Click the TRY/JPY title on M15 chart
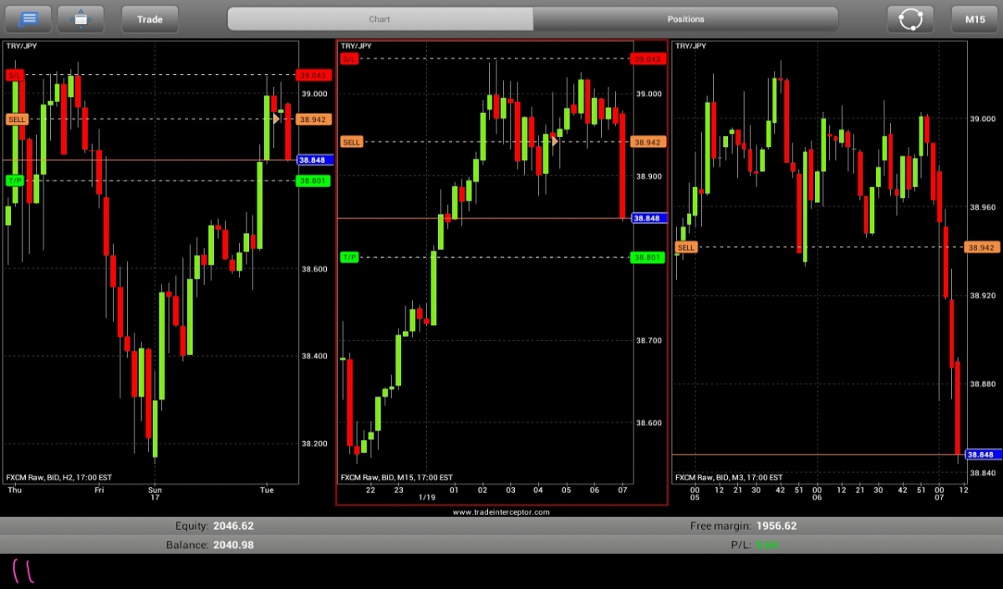1003x589 pixels. click(356, 47)
